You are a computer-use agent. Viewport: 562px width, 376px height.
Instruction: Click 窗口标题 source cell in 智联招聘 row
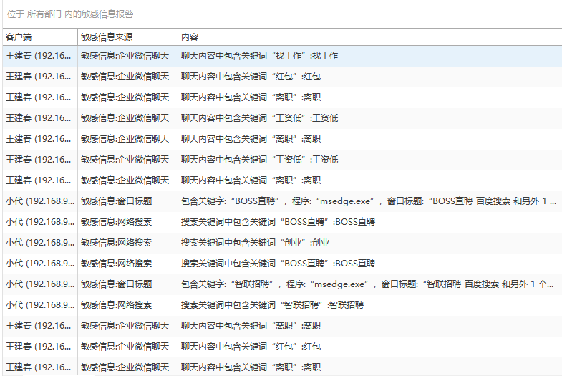tap(116, 284)
